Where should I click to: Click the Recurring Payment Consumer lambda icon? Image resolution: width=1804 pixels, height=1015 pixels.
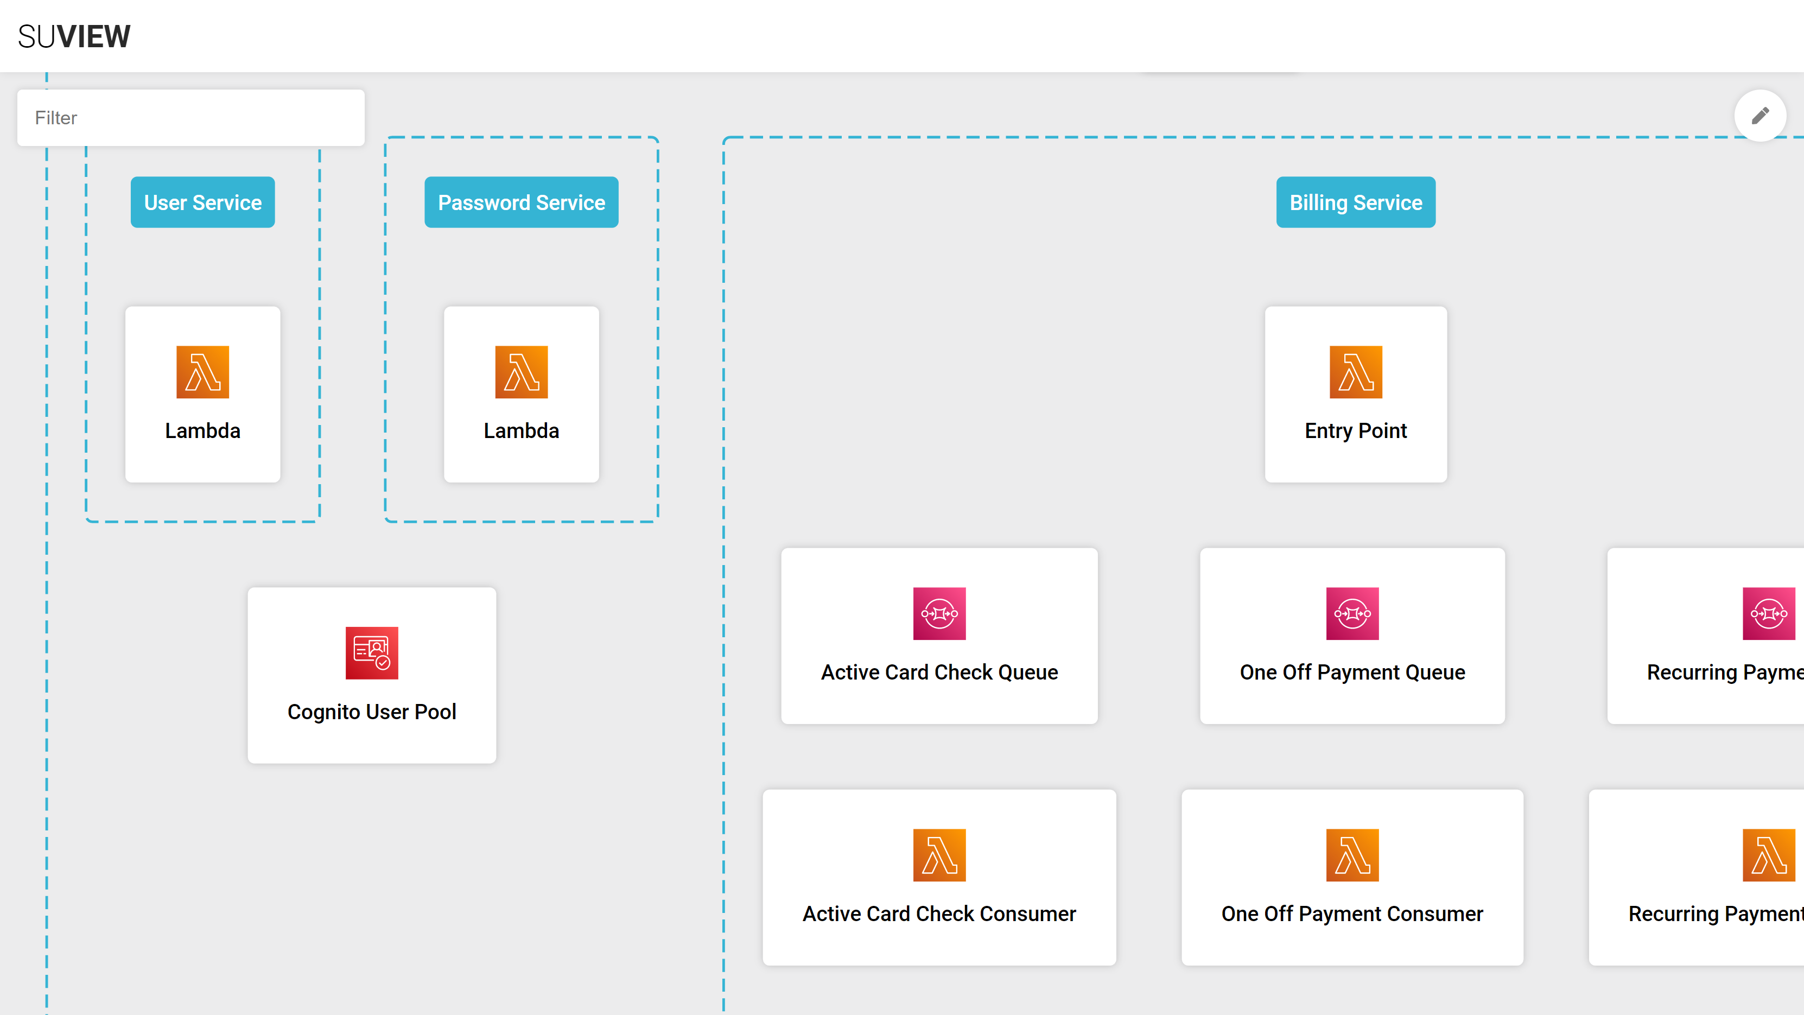coord(1768,854)
